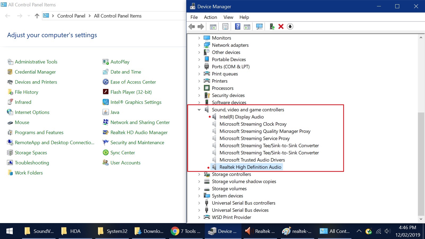Open the Intel Graphics Settings panel
425x239 pixels.
136,102
